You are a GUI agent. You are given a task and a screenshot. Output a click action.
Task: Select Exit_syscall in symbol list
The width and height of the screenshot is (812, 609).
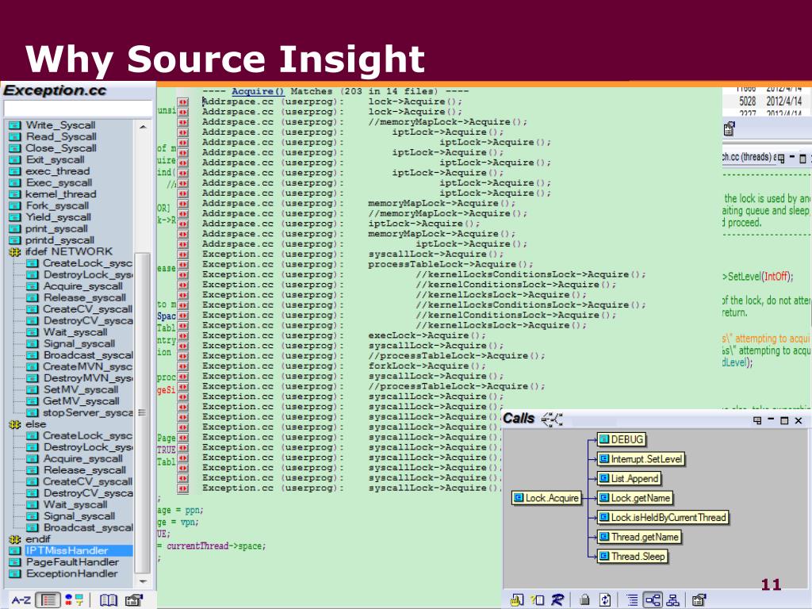pyautogui.click(x=55, y=159)
